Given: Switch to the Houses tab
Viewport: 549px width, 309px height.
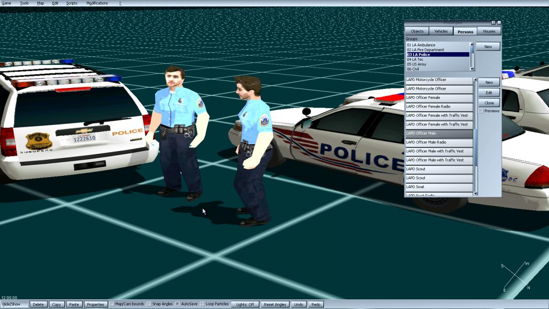Looking at the screenshot, I should 489,31.
